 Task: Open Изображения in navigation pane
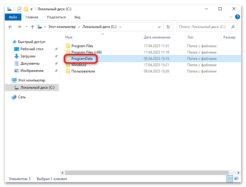32,71
